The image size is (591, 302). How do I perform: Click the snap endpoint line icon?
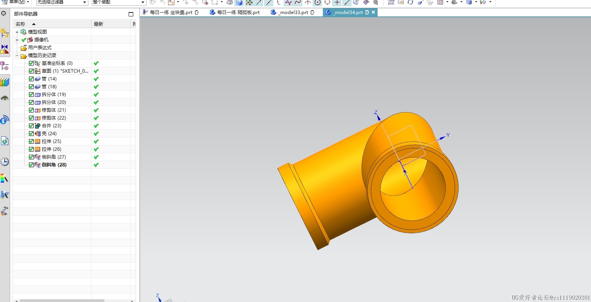click(259, 2)
